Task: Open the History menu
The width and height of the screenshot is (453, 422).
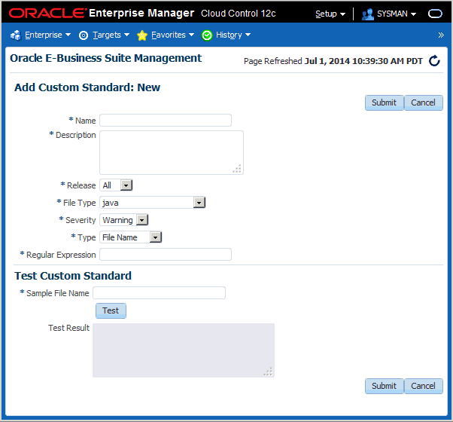Action: [233, 35]
